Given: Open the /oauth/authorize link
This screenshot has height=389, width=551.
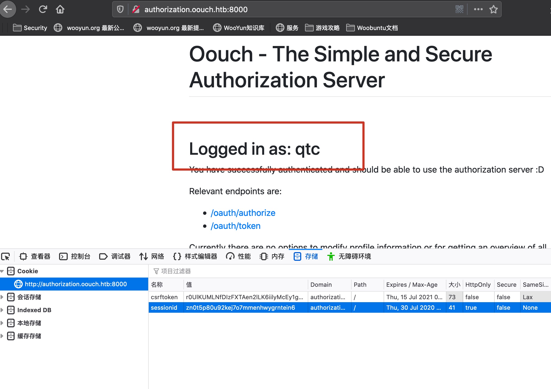Looking at the screenshot, I should (243, 213).
